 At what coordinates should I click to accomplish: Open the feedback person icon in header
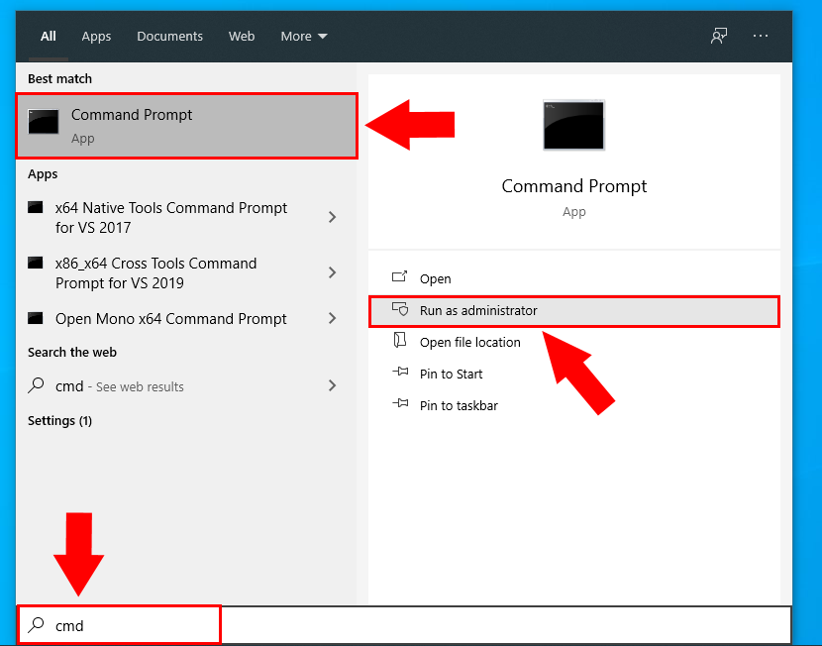pos(719,37)
